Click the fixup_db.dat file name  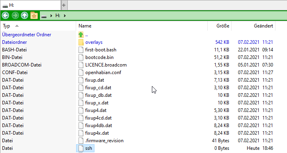click(98, 95)
